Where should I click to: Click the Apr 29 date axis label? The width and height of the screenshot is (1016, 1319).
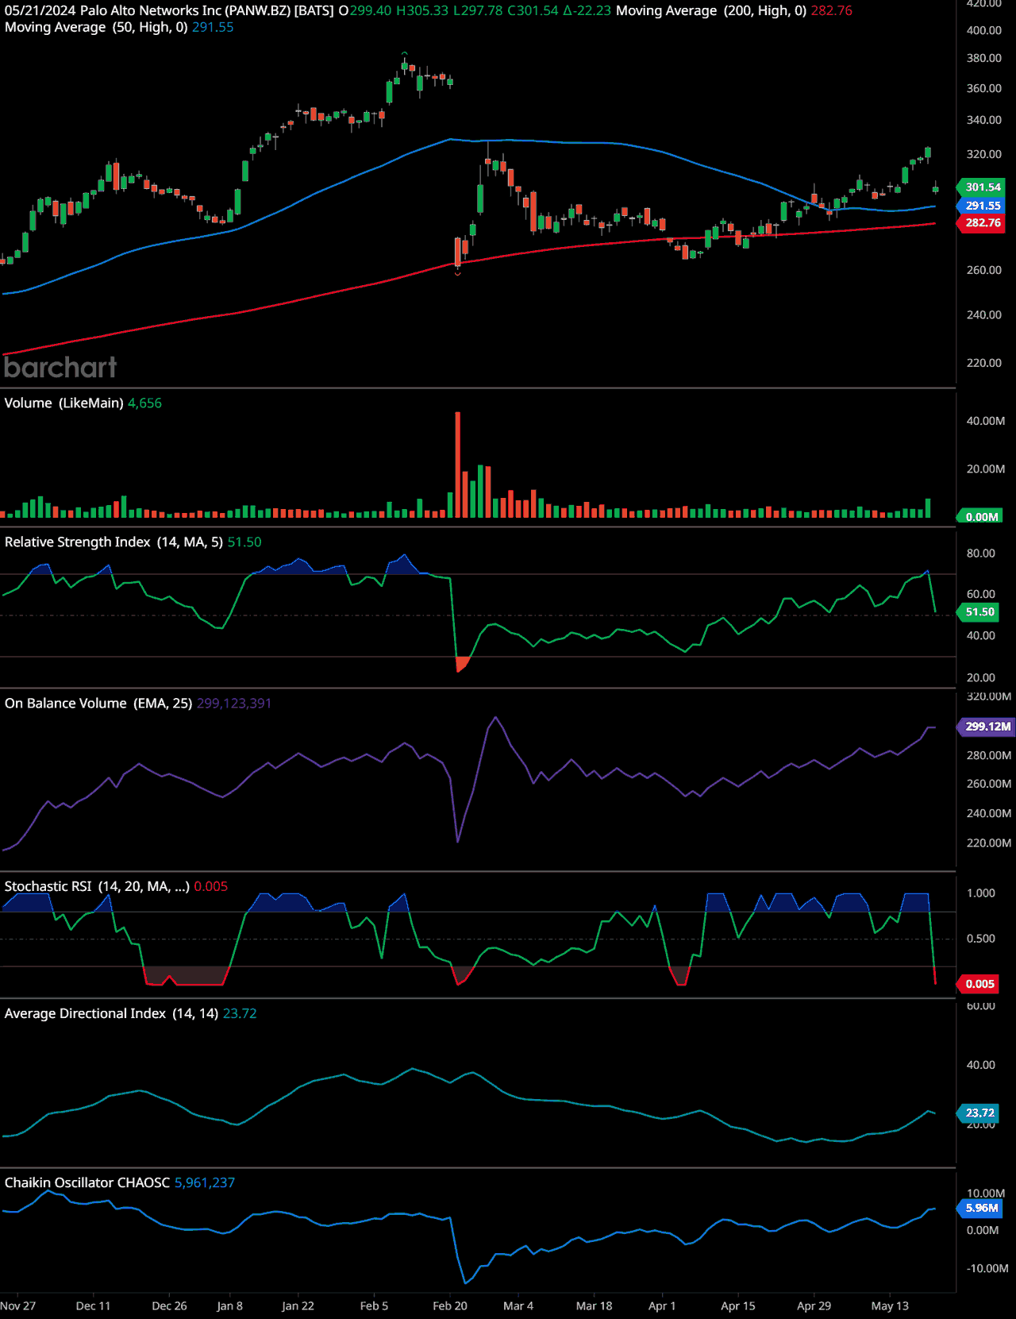814,1306
